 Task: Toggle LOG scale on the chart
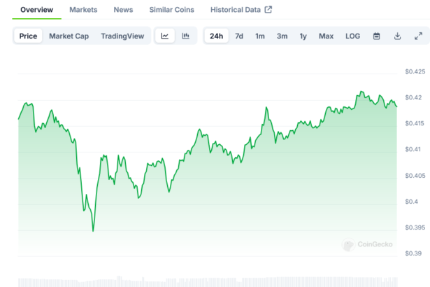[x=353, y=36]
